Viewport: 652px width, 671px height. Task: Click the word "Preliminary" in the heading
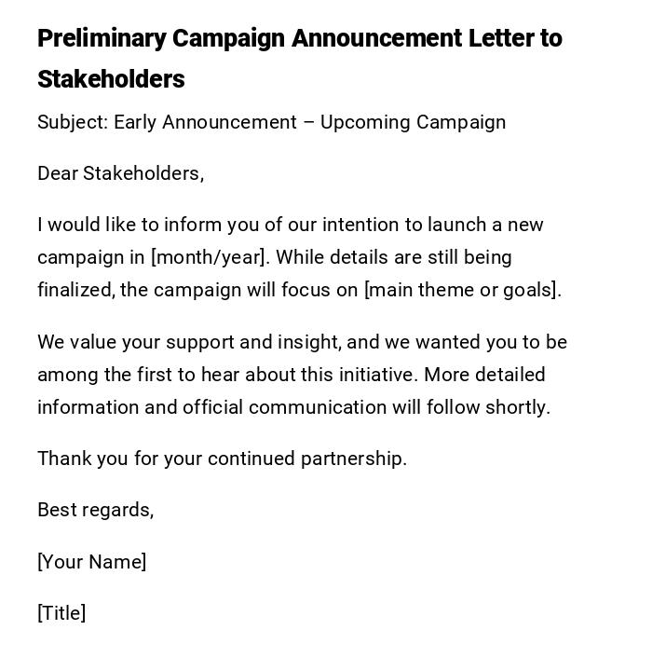point(102,39)
